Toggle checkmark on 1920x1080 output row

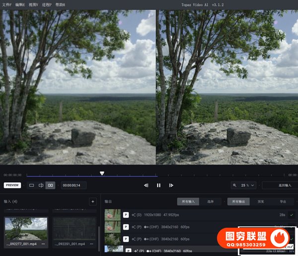point(292,215)
